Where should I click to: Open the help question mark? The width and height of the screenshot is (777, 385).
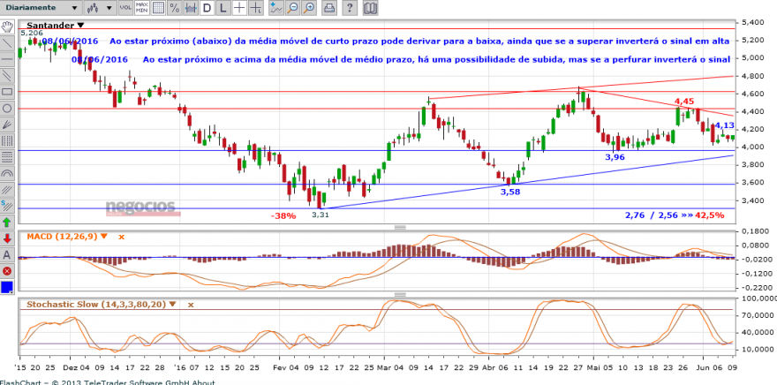350,7
